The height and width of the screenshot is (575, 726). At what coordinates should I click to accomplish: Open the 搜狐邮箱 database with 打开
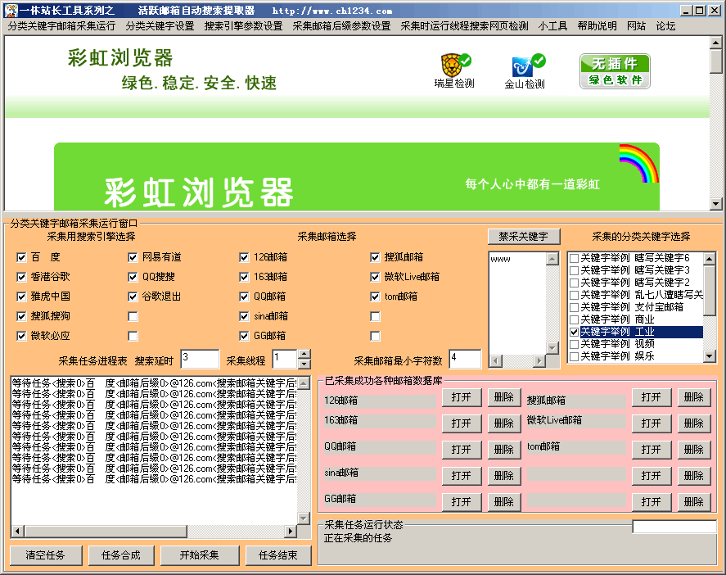pos(652,397)
